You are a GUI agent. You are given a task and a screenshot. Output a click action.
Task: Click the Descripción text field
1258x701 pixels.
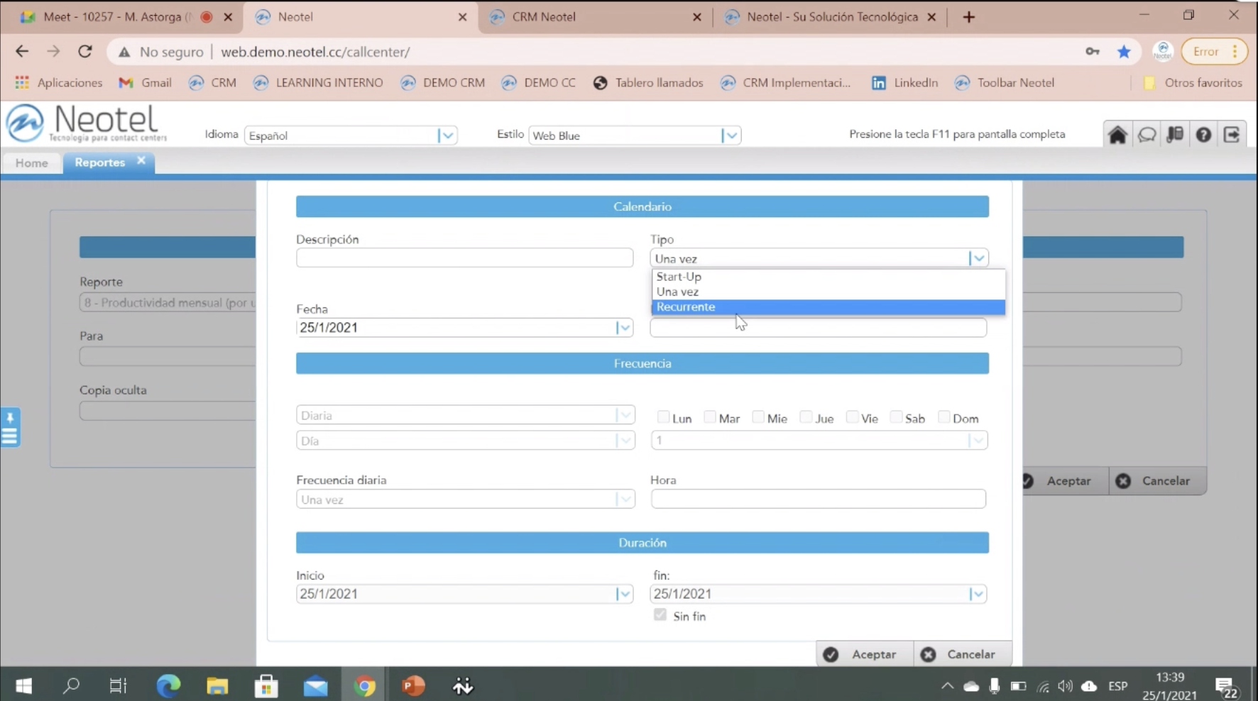(x=464, y=258)
